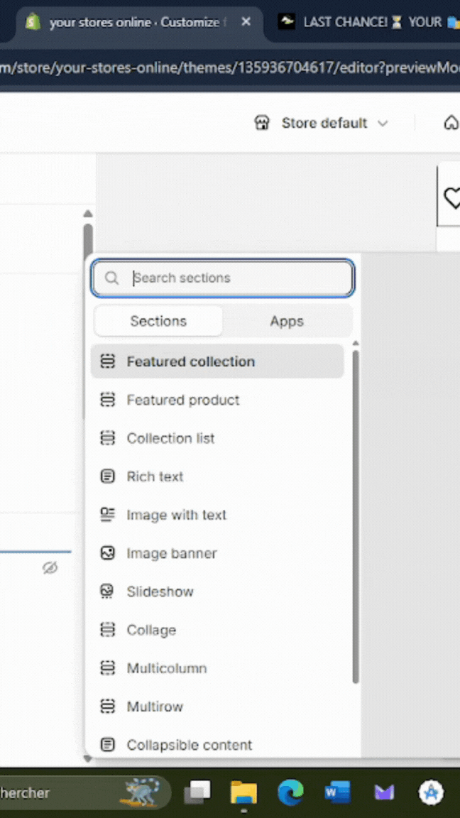Click the sidebar scroll up arrow
The image size is (460, 818).
click(x=88, y=214)
